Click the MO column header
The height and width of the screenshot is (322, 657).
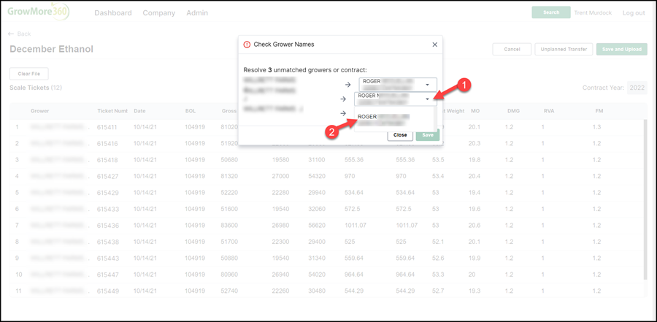click(x=474, y=111)
